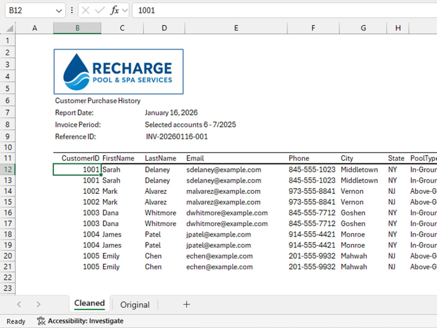Click the formula bar options dots
Image resolution: width=437 pixels, height=328 pixels.
72,10
